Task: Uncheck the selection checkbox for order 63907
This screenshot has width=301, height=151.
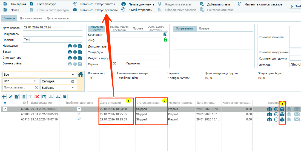Action: pyautogui.click(x=5, y=109)
